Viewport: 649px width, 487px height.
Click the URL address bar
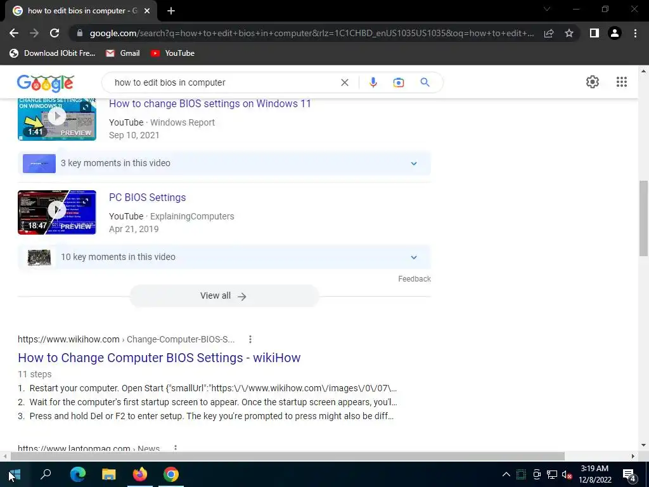[312, 33]
